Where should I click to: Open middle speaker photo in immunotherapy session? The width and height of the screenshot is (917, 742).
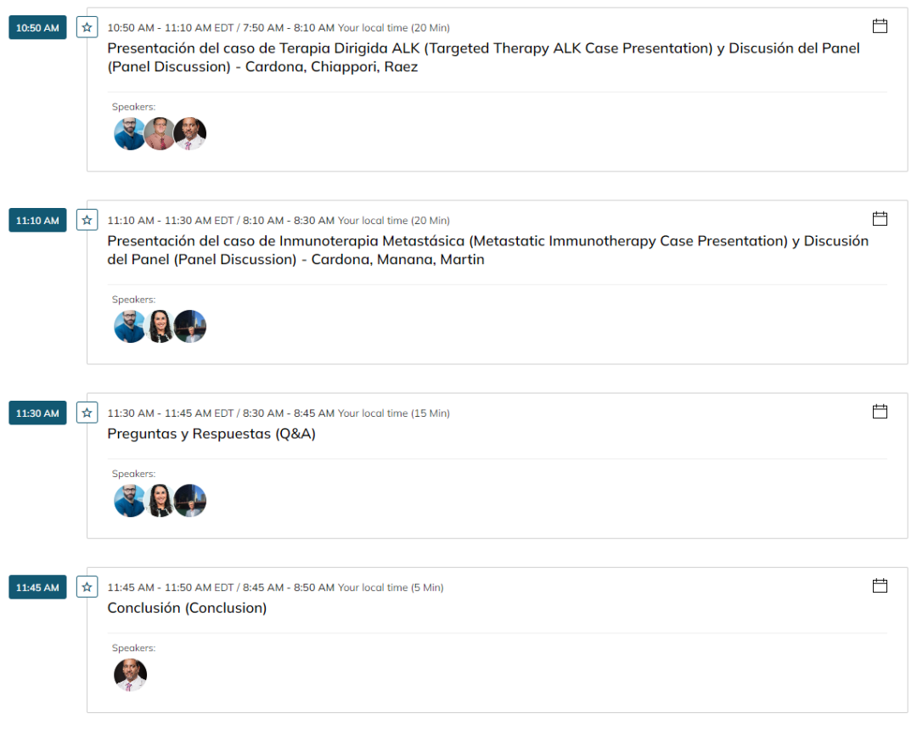[160, 326]
